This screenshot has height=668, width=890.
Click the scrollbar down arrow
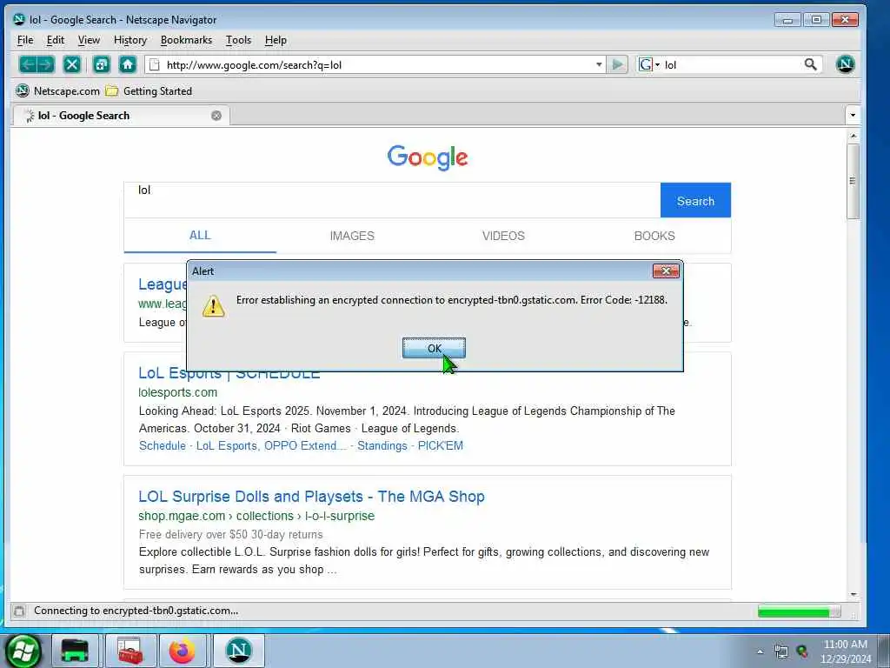click(x=853, y=594)
